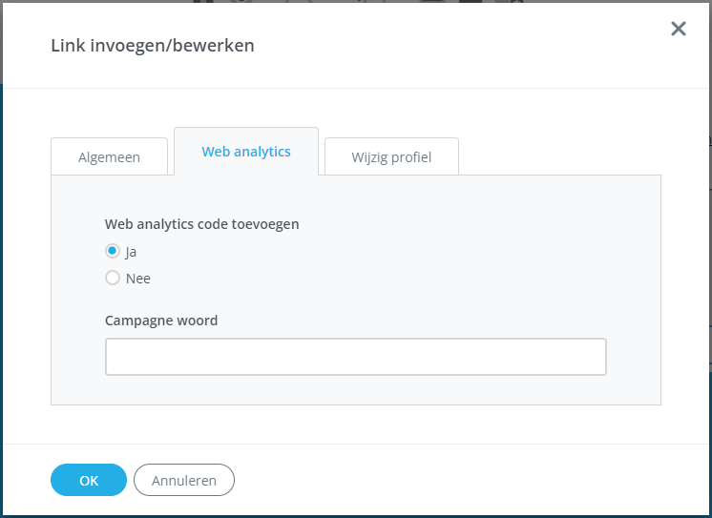Image resolution: width=712 pixels, height=518 pixels.
Task: Click the white footer area right of Annuleren
Action: coord(458,481)
